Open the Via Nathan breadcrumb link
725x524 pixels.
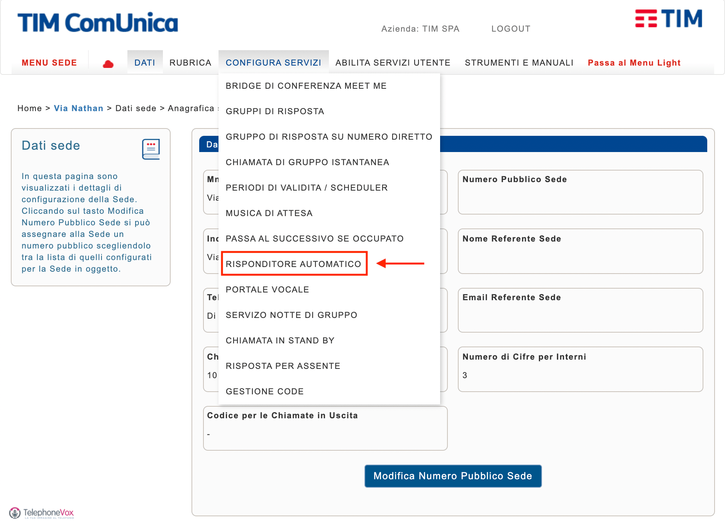[x=78, y=108]
